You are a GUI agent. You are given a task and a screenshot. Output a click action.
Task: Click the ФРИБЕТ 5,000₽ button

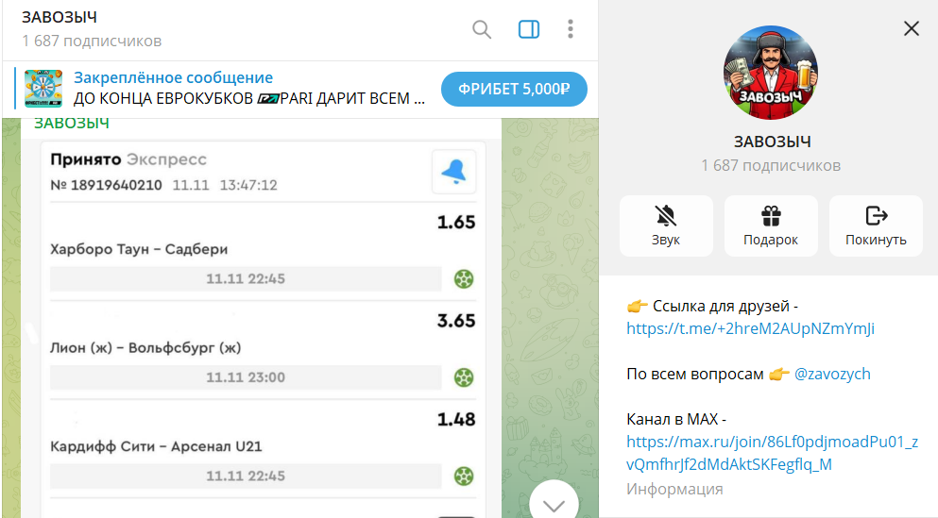pyautogui.click(x=514, y=89)
